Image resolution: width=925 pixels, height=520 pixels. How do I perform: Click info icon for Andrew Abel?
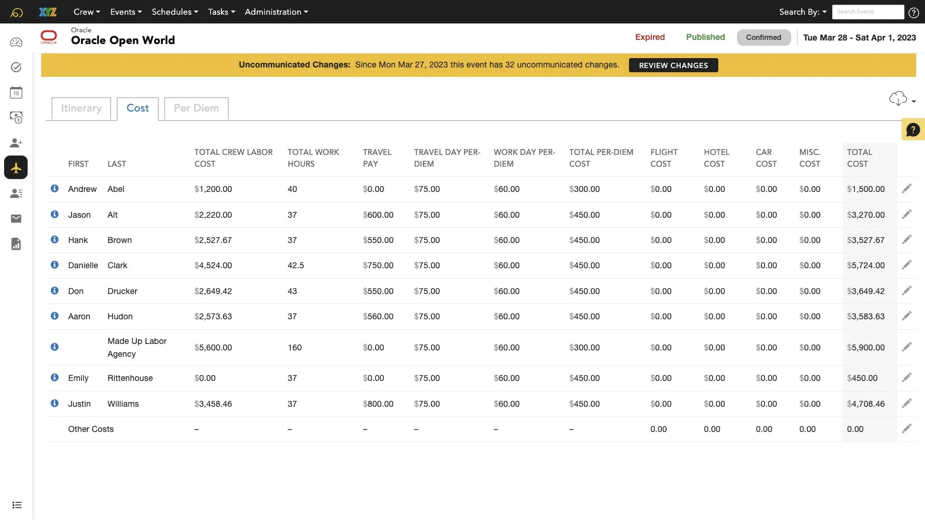[x=55, y=188]
